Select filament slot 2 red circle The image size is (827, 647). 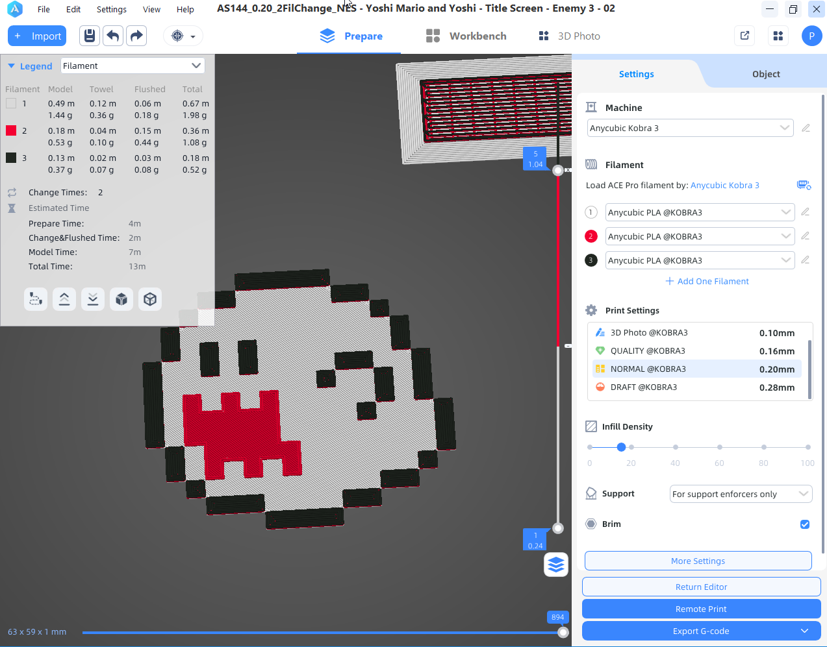click(x=591, y=236)
